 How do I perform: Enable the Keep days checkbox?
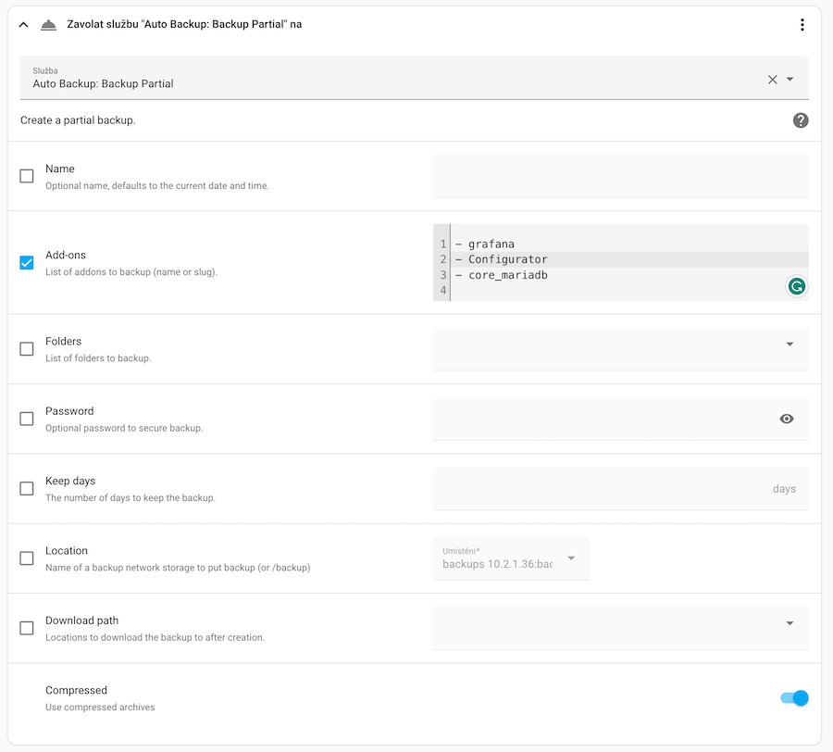coord(26,488)
